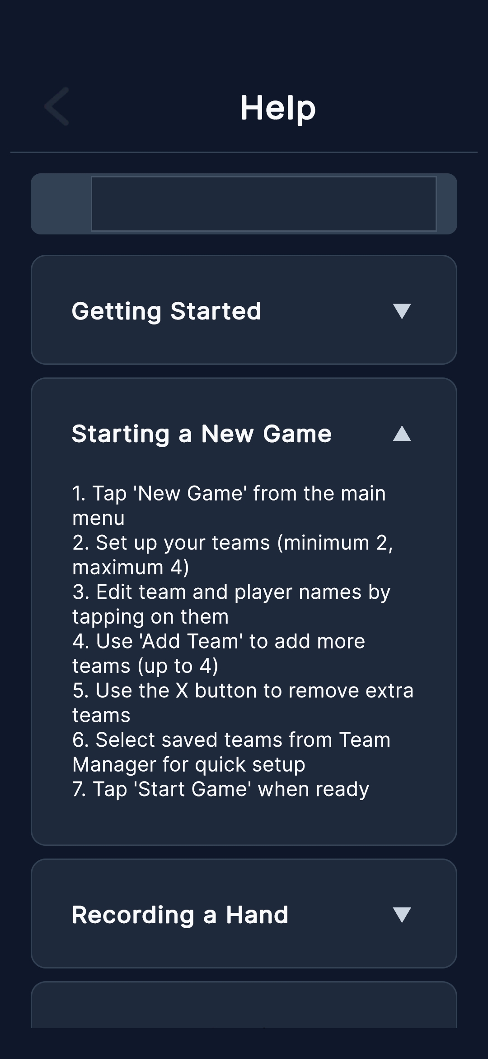This screenshot has width=488, height=1059.
Task: Expand Recording a Hand with its triangle
Action: click(x=402, y=915)
